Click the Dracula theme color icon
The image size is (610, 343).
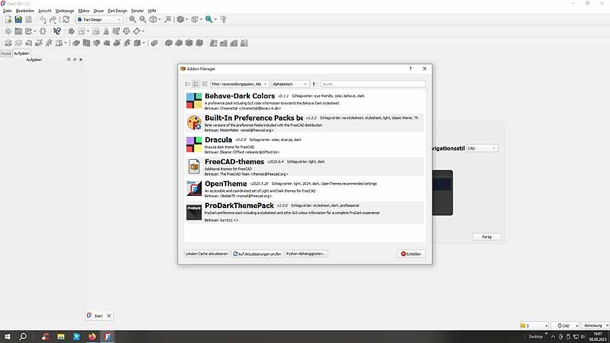194,144
